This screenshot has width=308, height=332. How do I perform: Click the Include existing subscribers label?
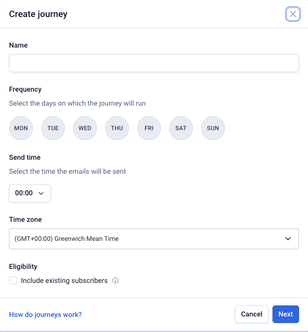click(64, 281)
